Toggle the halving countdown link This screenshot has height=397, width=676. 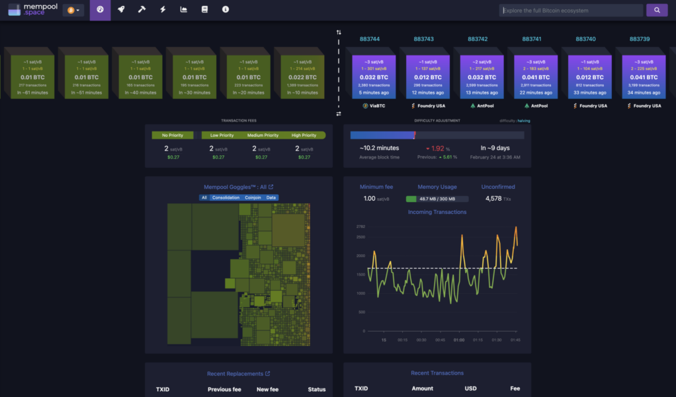[x=524, y=120]
